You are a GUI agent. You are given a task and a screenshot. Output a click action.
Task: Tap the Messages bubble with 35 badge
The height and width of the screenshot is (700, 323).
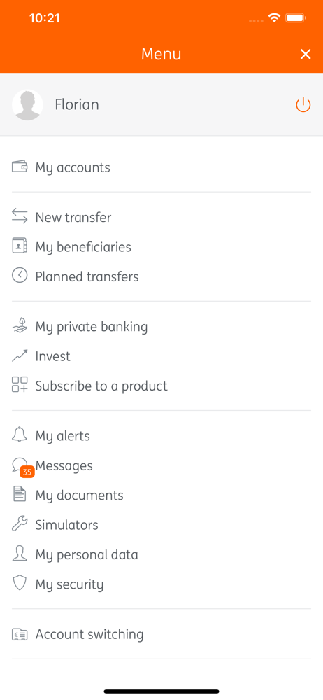coord(23,468)
